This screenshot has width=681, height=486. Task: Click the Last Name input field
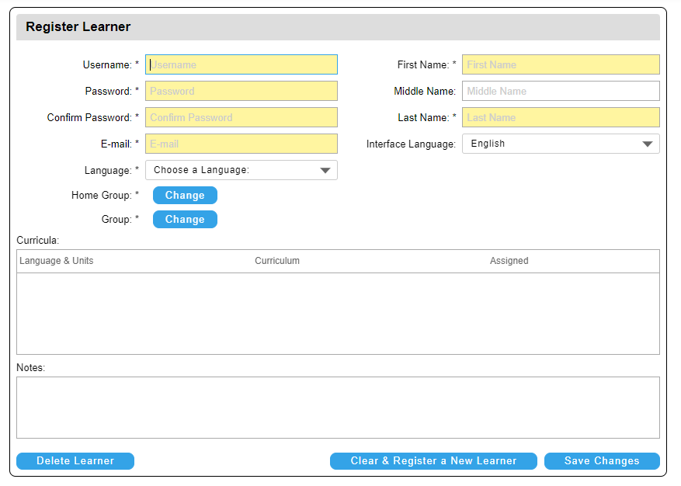(561, 117)
